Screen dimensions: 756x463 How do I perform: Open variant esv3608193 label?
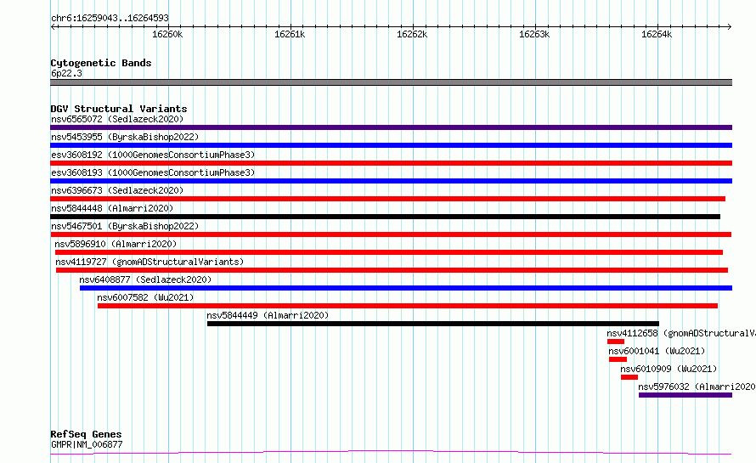(153, 172)
